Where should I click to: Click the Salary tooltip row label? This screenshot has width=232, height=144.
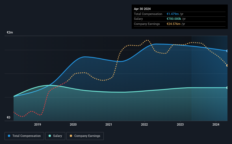[x=138, y=19]
